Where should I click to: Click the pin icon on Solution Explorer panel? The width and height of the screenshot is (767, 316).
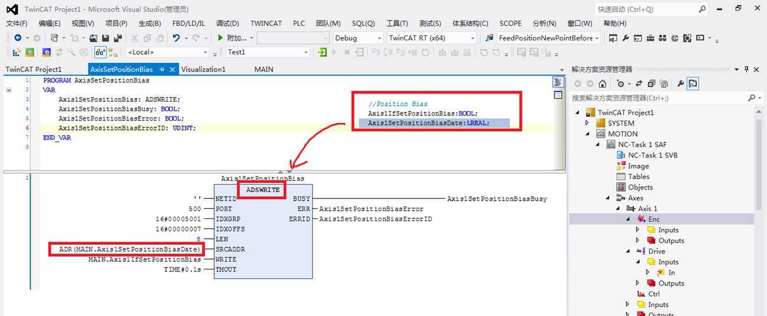click(x=746, y=69)
